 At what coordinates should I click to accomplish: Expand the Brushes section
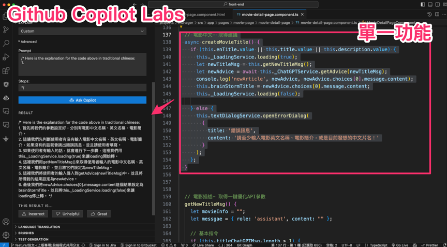coord(24,233)
